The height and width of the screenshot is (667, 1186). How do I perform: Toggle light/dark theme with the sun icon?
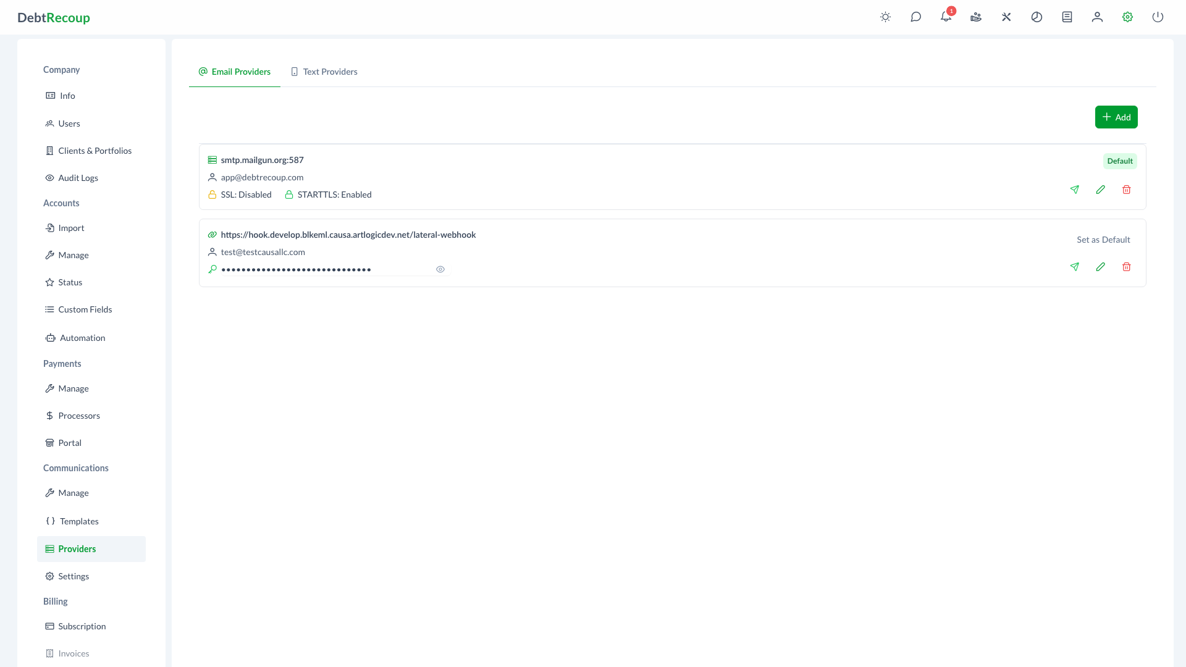click(x=885, y=17)
